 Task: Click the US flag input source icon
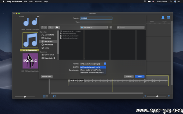(x=153, y=1)
